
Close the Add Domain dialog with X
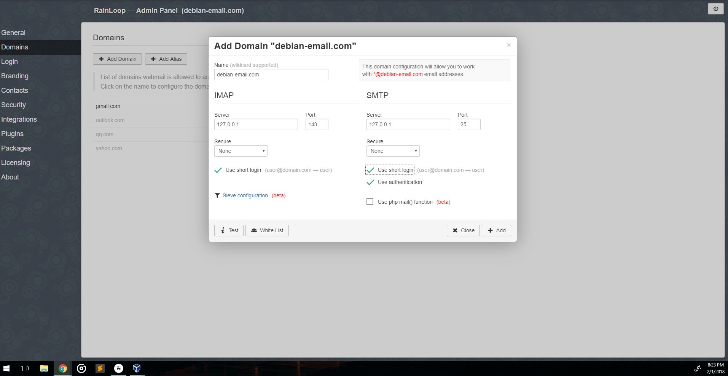pos(509,45)
